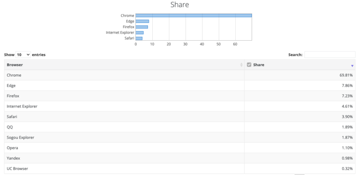The width and height of the screenshot is (359, 175).
Task: Toggle the Share column checkbox
Action: click(x=249, y=65)
